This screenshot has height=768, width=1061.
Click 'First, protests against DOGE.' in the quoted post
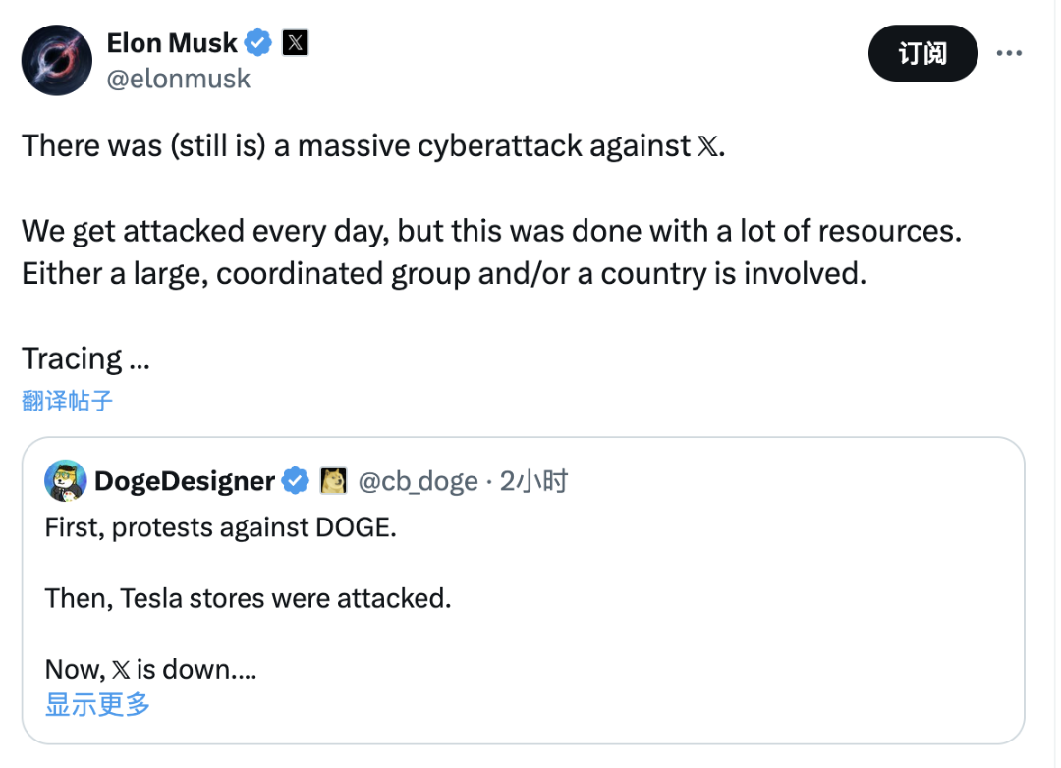point(220,527)
